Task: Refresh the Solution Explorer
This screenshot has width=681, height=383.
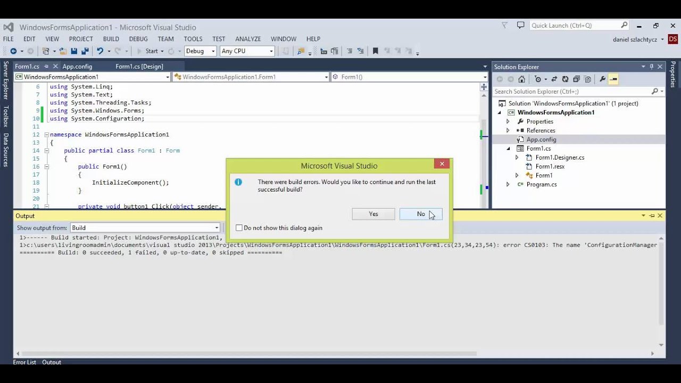Action: coord(565,79)
